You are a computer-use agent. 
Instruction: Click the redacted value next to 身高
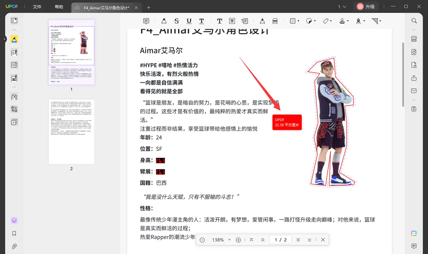(x=160, y=160)
